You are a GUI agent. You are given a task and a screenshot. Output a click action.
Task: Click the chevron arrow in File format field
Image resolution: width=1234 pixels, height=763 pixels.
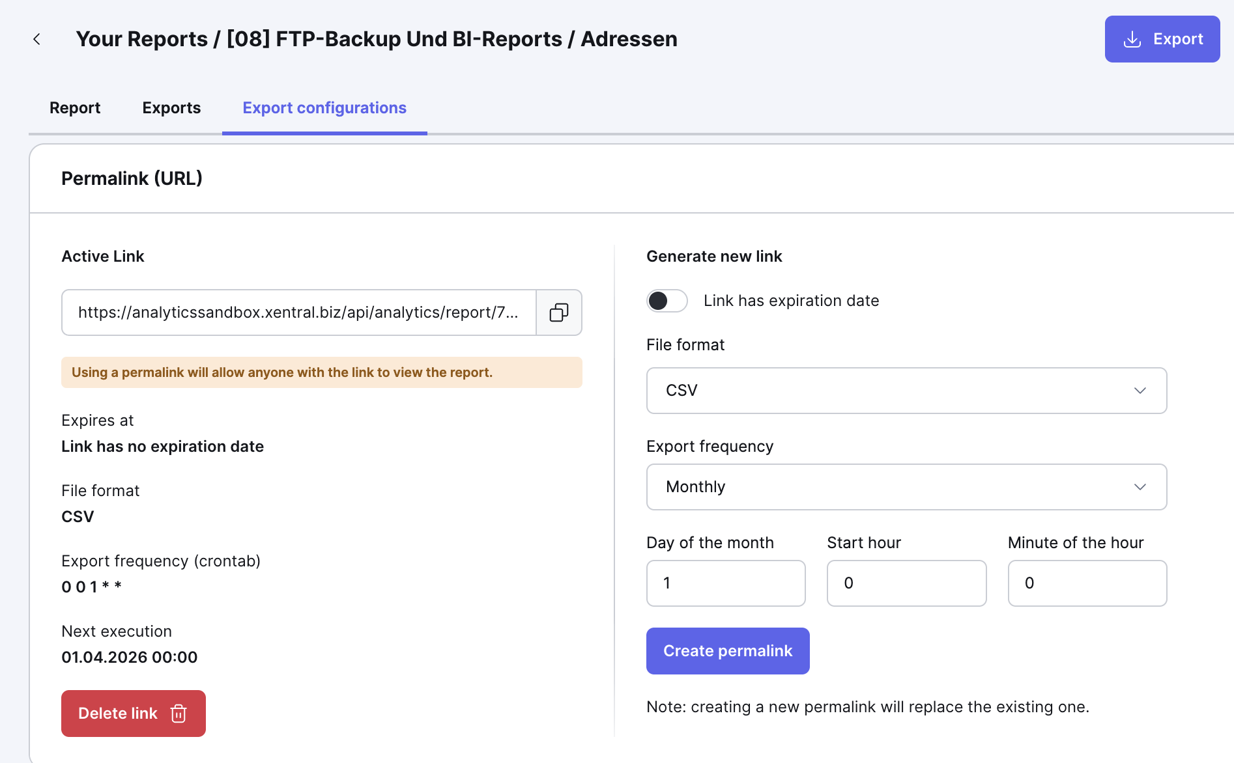click(x=1140, y=391)
